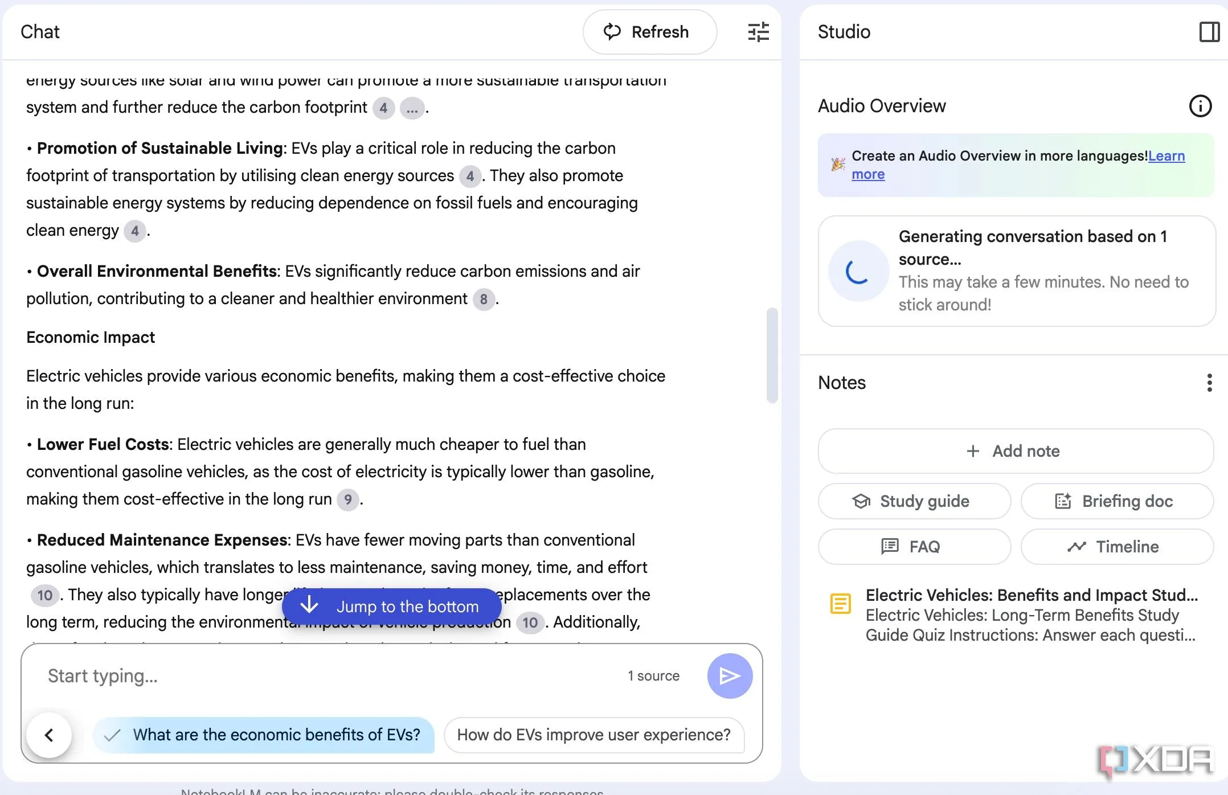Expand the ellipsis citation chip
The height and width of the screenshot is (795, 1228).
412,108
